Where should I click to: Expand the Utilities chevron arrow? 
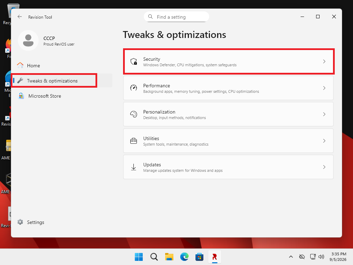(324, 141)
